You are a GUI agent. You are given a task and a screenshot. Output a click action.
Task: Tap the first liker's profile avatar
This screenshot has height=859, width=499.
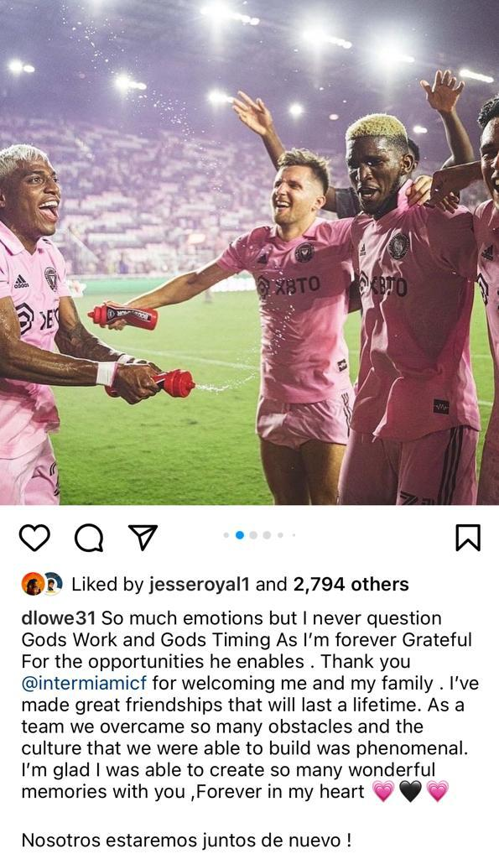33,584
